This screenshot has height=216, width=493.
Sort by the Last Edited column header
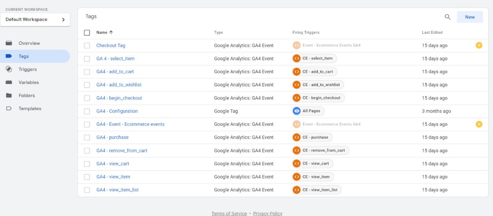[432, 32]
